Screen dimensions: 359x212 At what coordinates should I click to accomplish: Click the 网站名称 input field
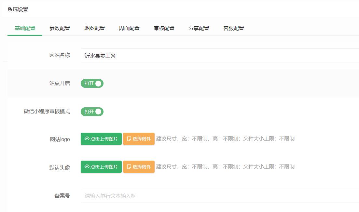click(x=220, y=55)
